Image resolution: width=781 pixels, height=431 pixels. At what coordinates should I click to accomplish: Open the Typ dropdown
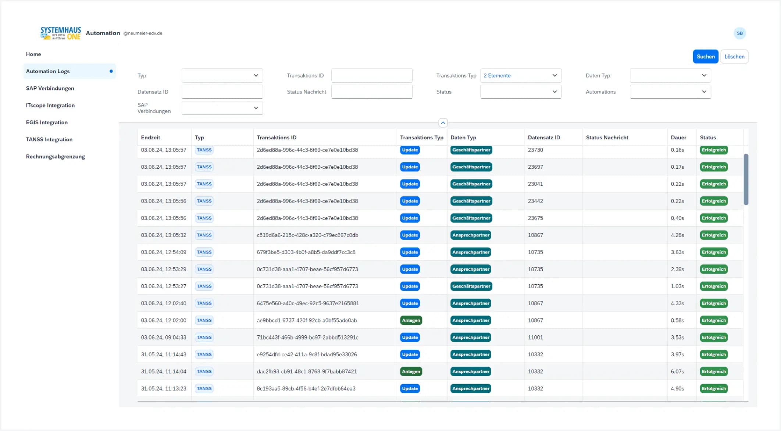click(222, 75)
